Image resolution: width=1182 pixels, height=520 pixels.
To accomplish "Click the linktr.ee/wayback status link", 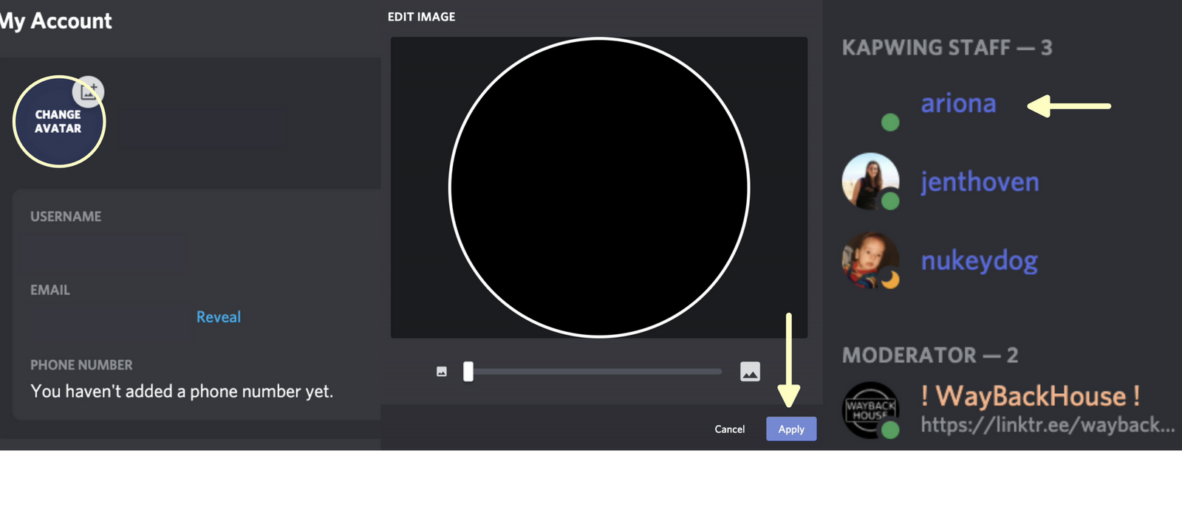I will click(x=1047, y=425).
